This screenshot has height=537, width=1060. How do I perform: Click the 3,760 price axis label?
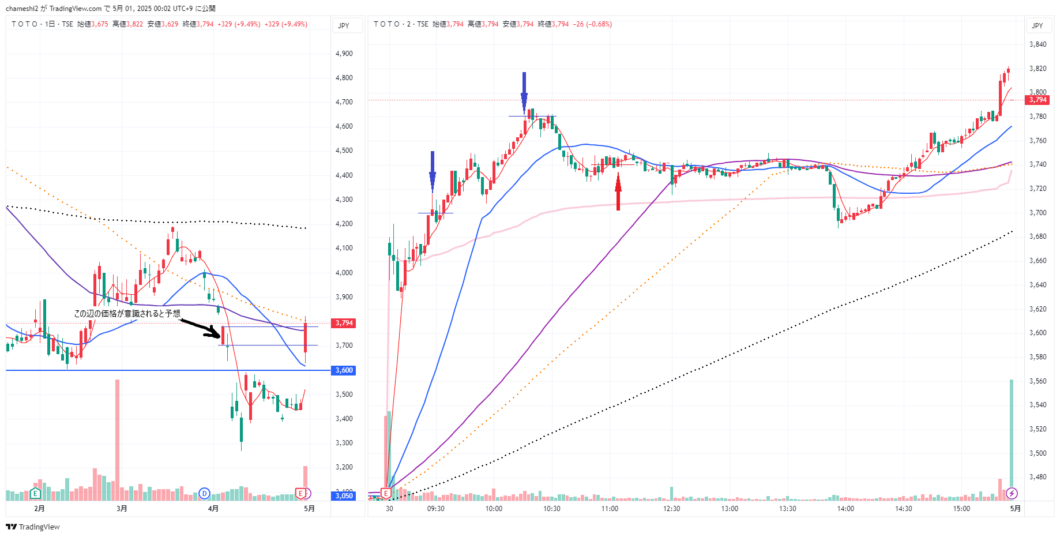point(1038,141)
